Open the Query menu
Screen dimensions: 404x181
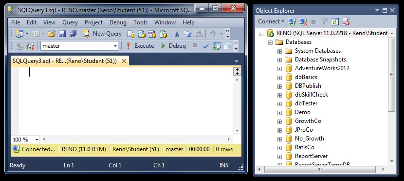70,22
